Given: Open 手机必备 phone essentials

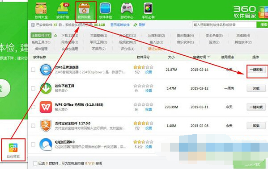Looking at the screenshot, I should point(148,10).
